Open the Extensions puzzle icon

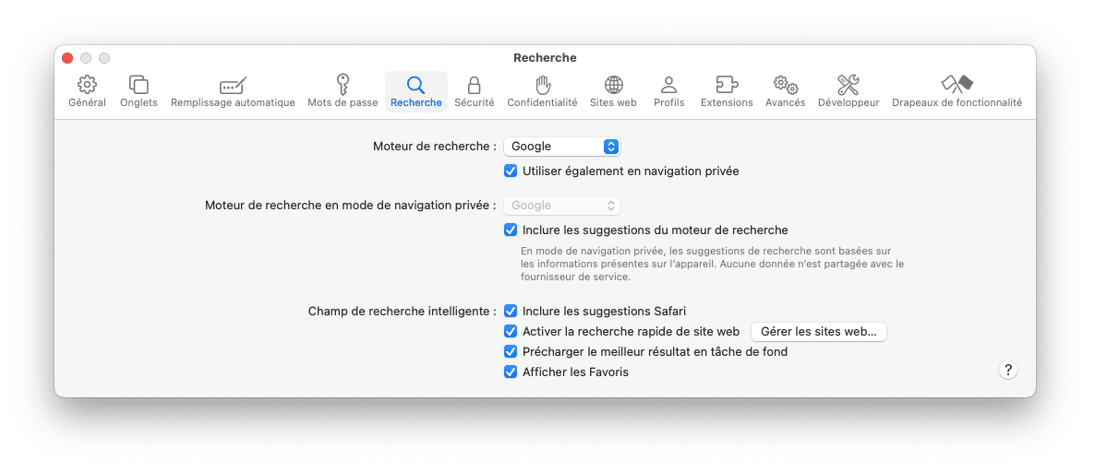(x=727, y=85)
